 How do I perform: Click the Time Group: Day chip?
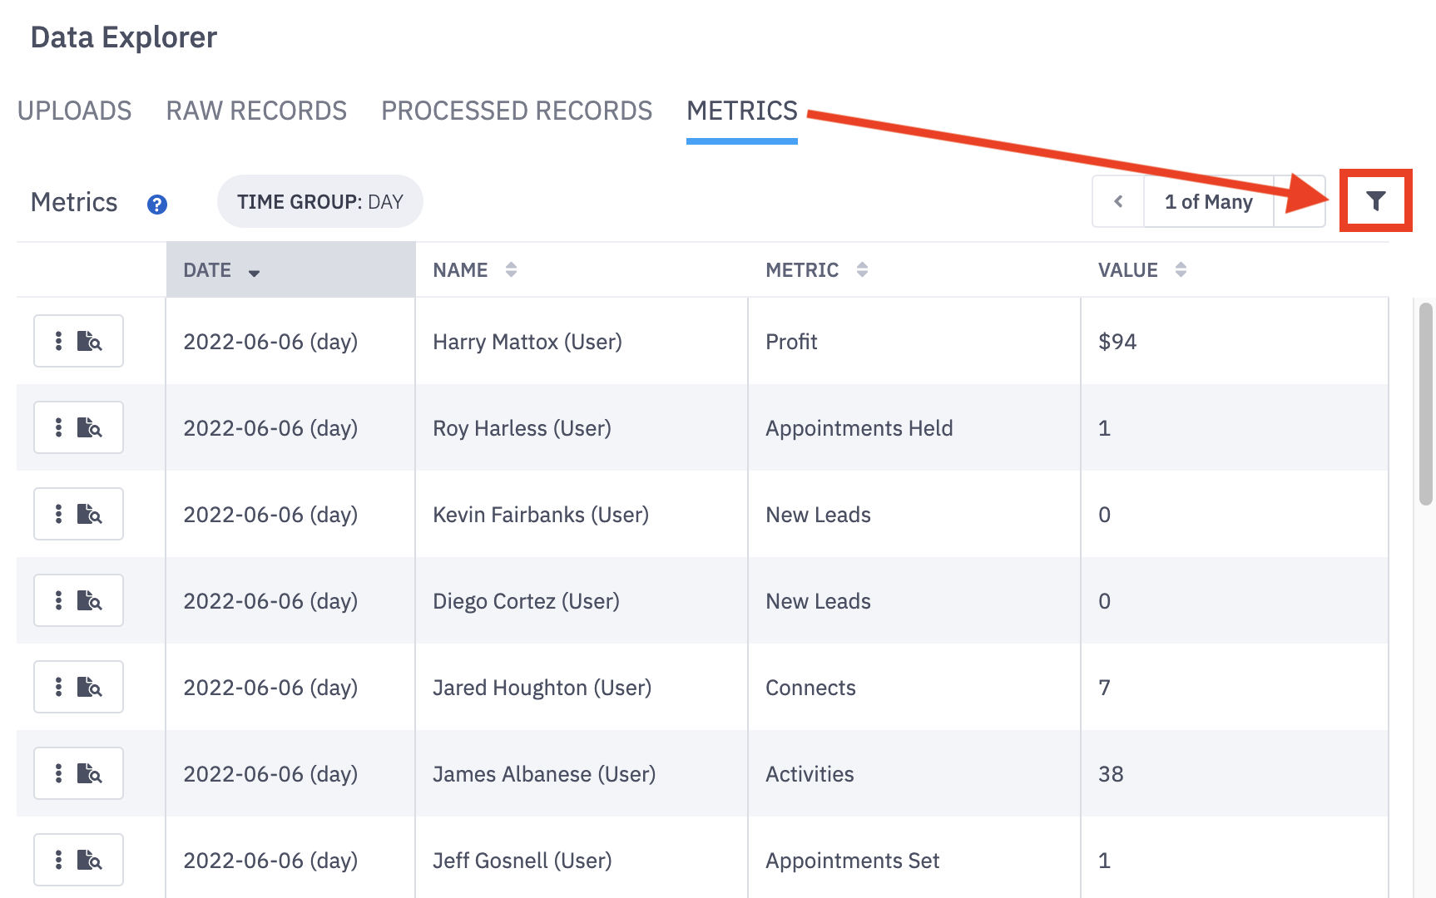(319, 202)
